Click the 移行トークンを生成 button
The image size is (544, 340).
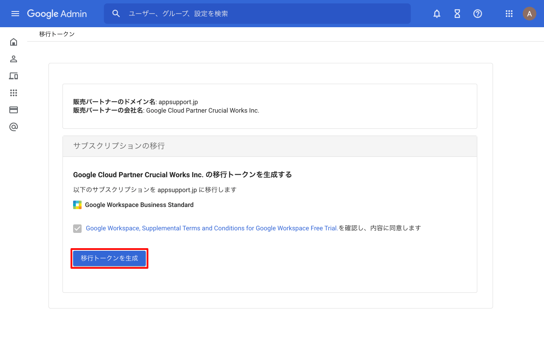109,258
